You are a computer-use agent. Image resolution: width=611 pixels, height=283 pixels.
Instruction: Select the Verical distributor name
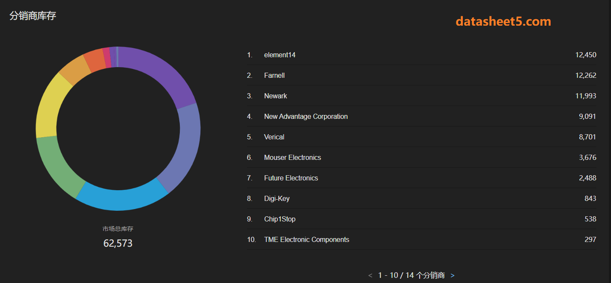coord(274,137)
